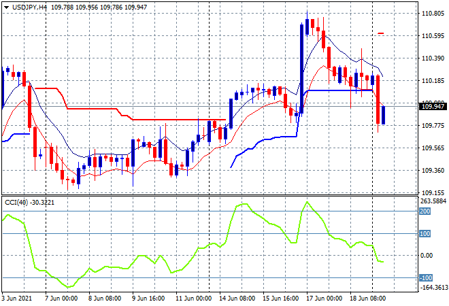Select the USDJPY,H4 chart title text
449x306 pixels.
pyautogui.click(x=29, y=7)
